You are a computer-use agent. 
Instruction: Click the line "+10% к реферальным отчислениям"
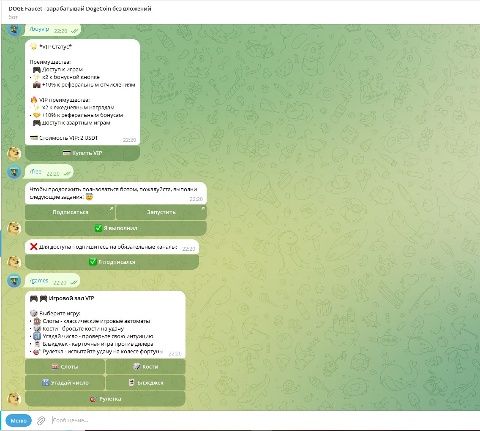point(88,85)
